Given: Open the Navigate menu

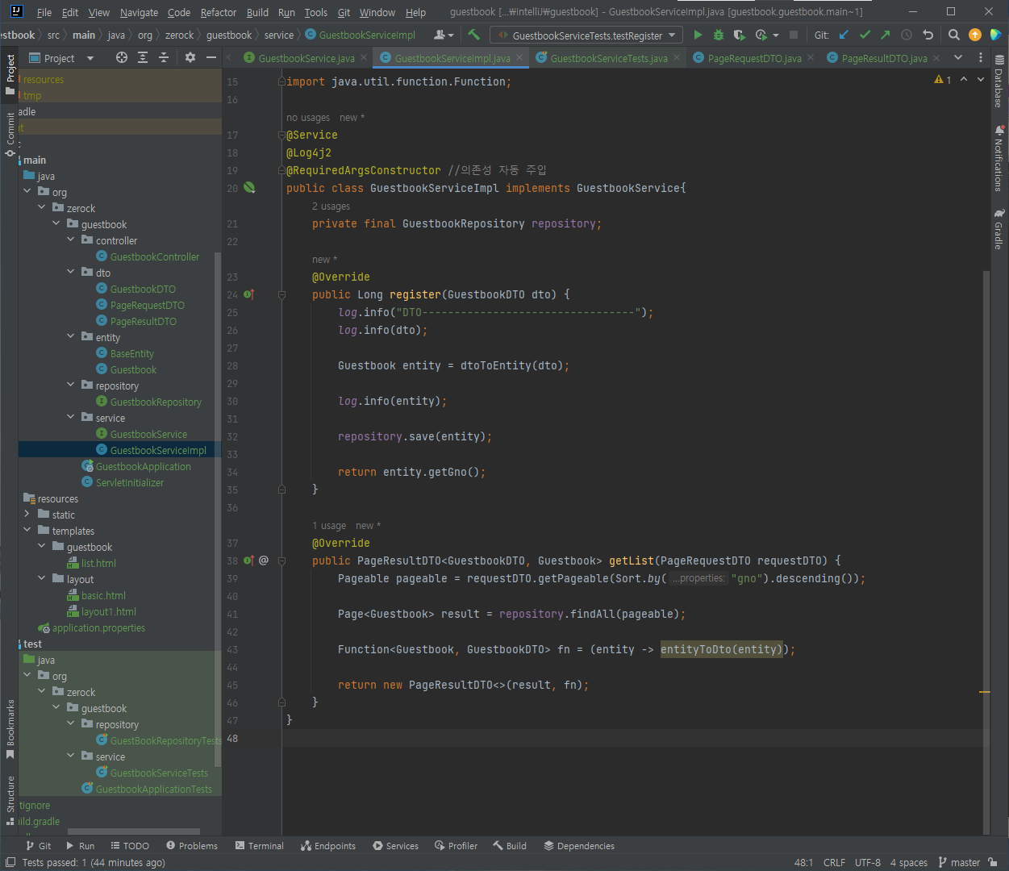Looking at the screenshot, I should pos(140,12).
